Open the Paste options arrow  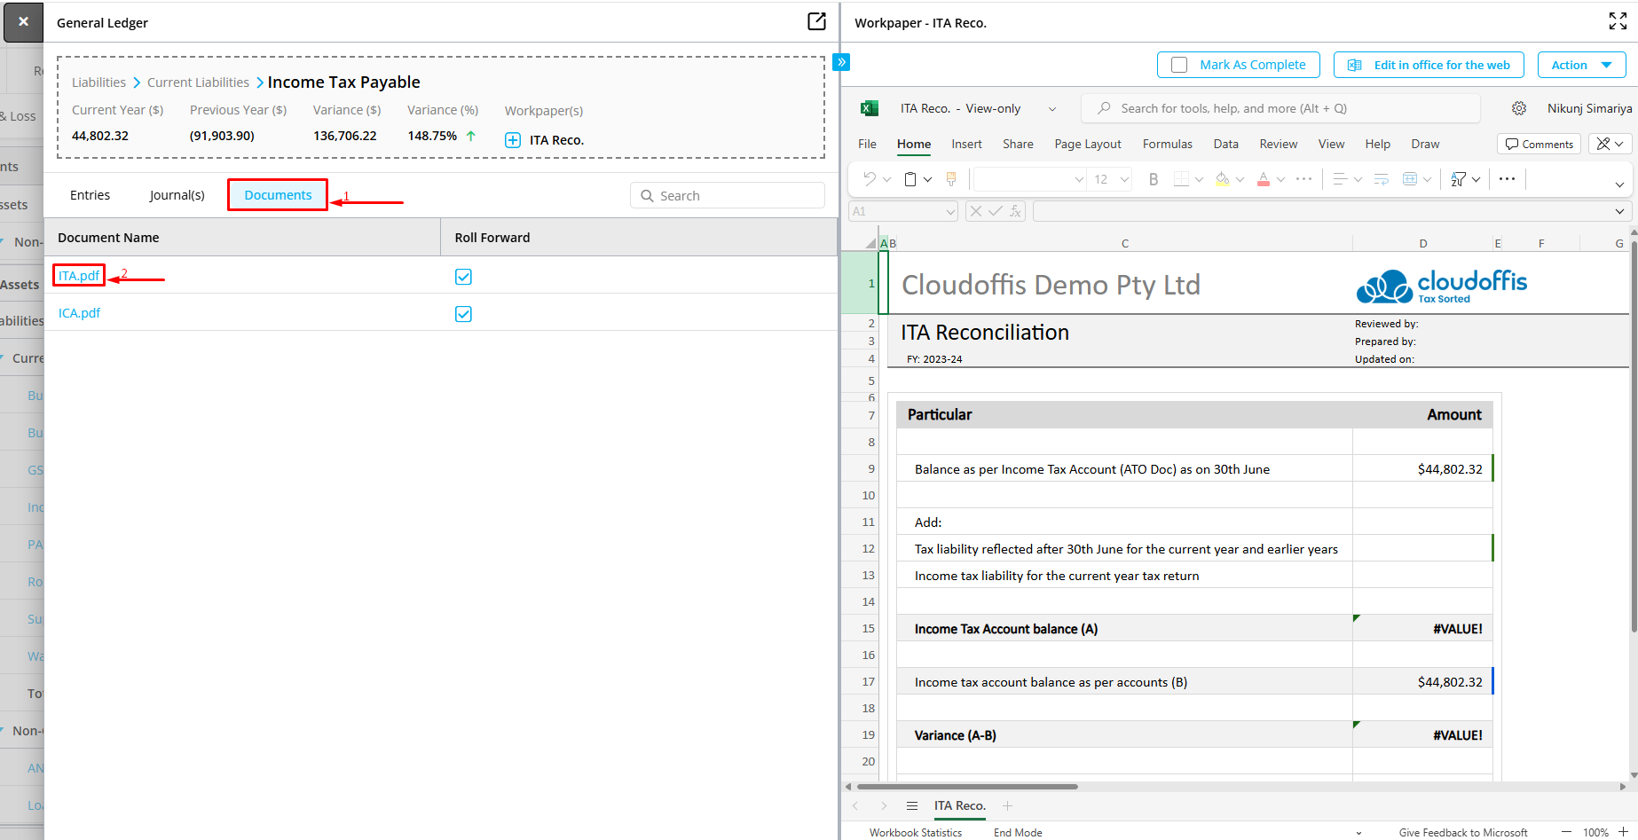pos(928,179)
